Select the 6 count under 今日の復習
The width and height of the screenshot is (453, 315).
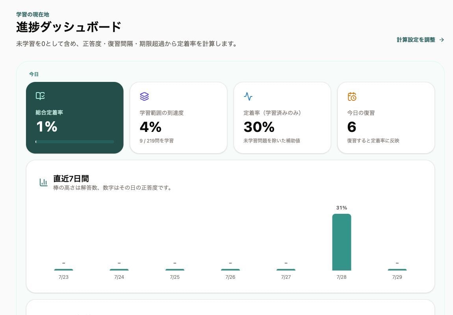point(352,127)
